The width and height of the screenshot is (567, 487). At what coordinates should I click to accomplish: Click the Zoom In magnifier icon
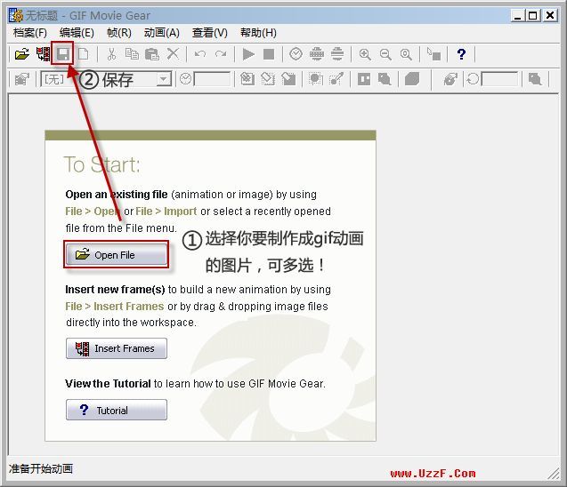[365, 54]
